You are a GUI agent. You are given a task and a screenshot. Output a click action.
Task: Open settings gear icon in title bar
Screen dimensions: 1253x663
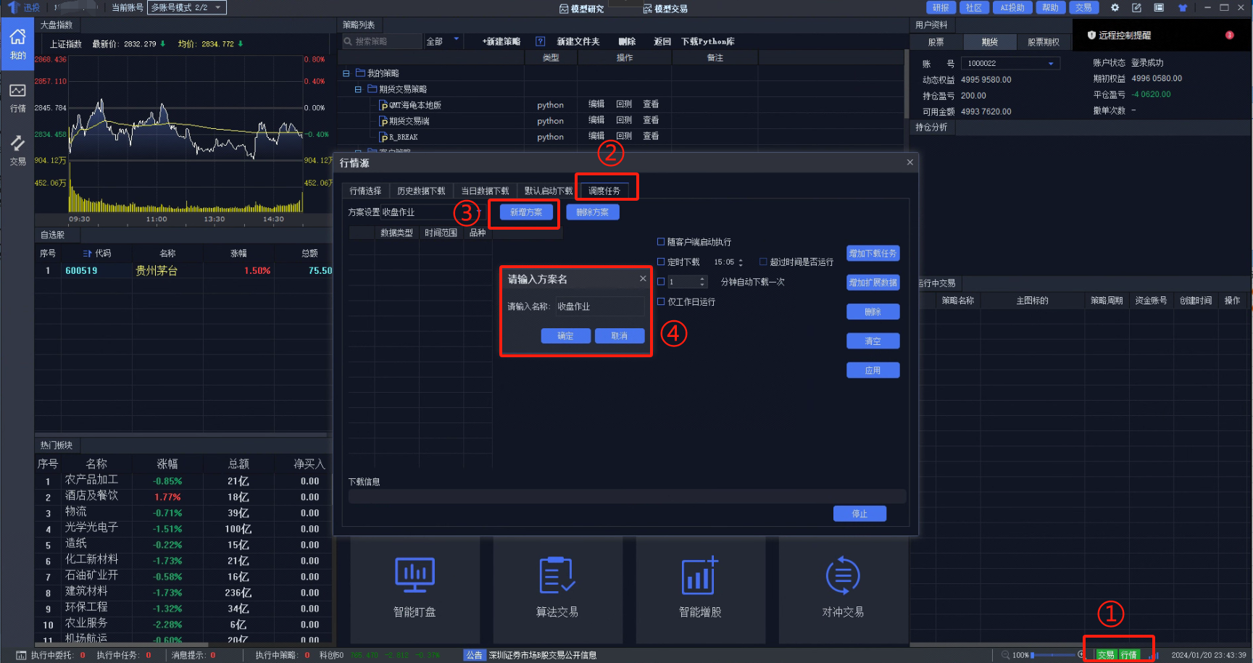(1115, 7)
